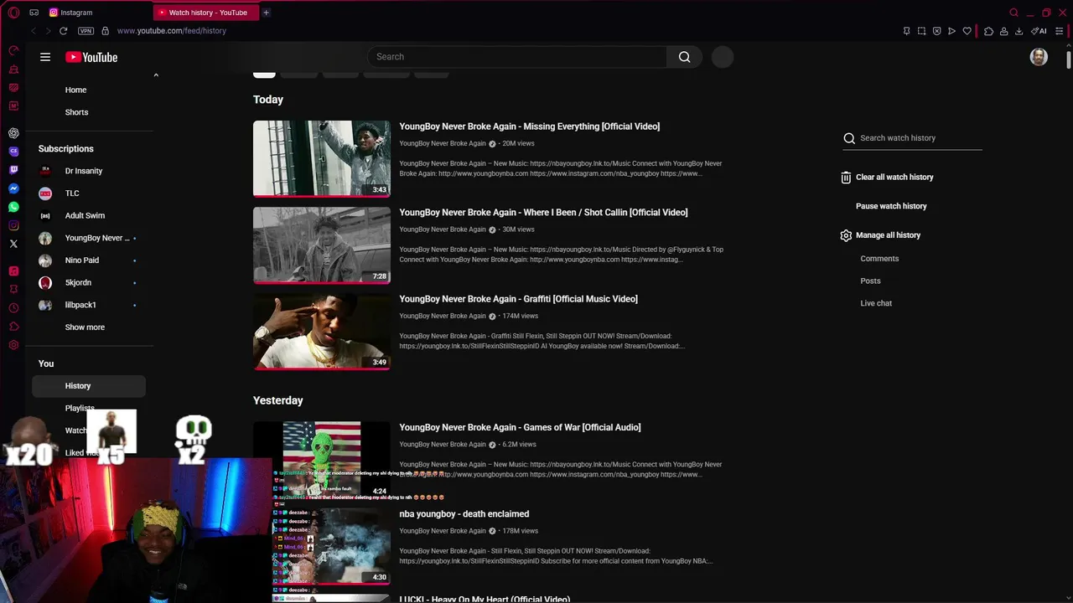The image size is (1073, 603).
Task: Open the You section header
Action: tap(46, 363)
